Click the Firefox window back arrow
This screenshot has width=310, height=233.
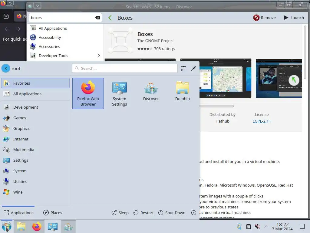pyautogui.click(x=7, y=29)
